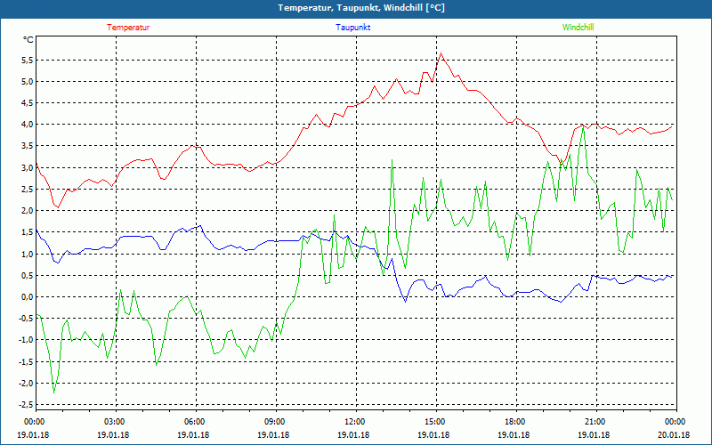
Task: Click the 1,0 y-axis value
Action: [28, 254]
